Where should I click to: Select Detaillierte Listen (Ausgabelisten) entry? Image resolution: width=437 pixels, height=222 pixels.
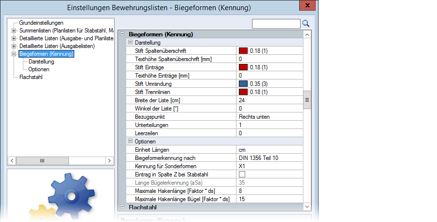(57, 46)
